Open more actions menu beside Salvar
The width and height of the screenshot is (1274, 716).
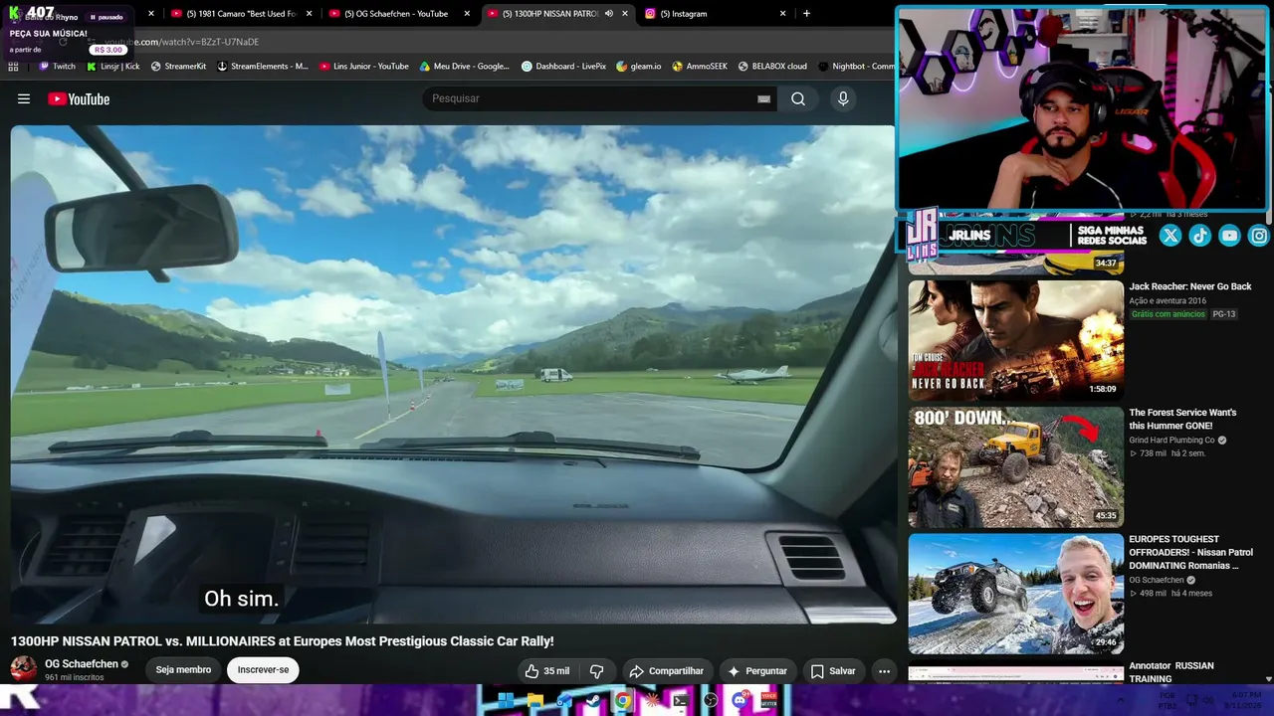click(884, 671)
